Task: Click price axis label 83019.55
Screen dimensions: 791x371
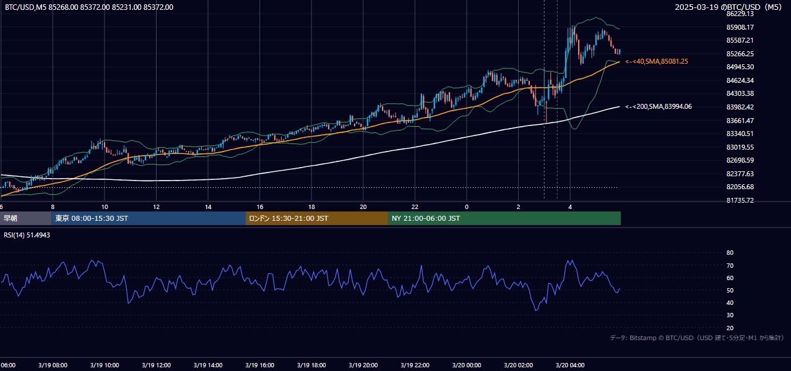Action: [x=740, y=147]
